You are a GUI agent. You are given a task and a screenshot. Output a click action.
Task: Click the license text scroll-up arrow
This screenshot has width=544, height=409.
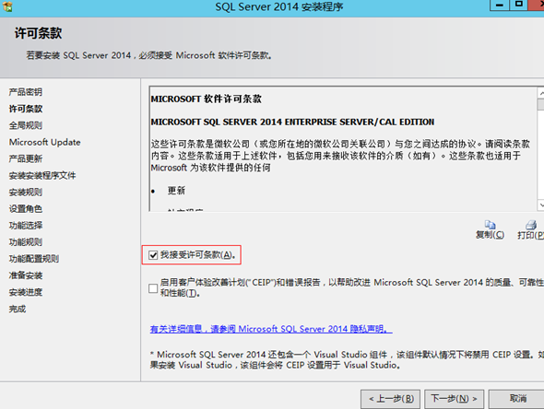541,93
